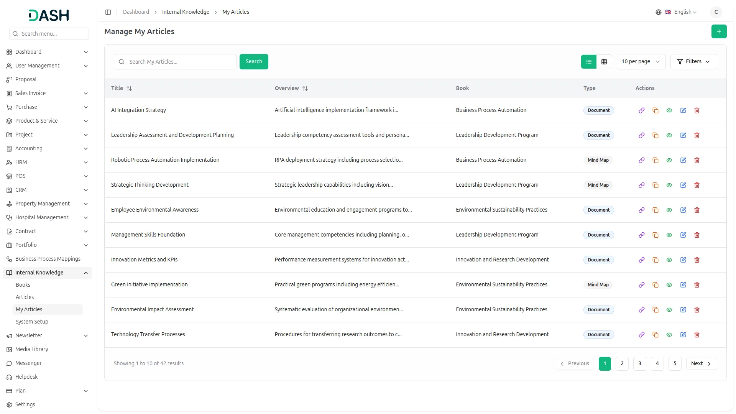736x414 pixels.
Task: Jump to page 3 of results
Action: pyautogui.click(x=639, y=364)
